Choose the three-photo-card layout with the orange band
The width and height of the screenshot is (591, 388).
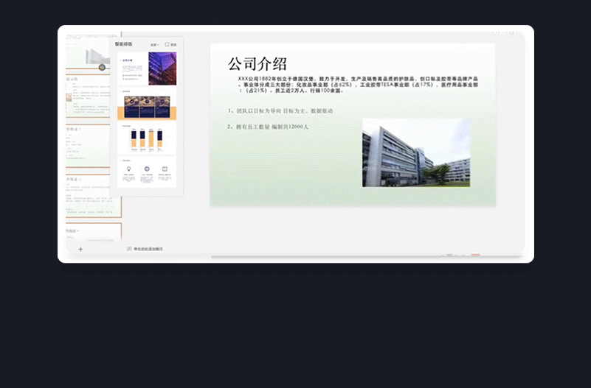147,104
